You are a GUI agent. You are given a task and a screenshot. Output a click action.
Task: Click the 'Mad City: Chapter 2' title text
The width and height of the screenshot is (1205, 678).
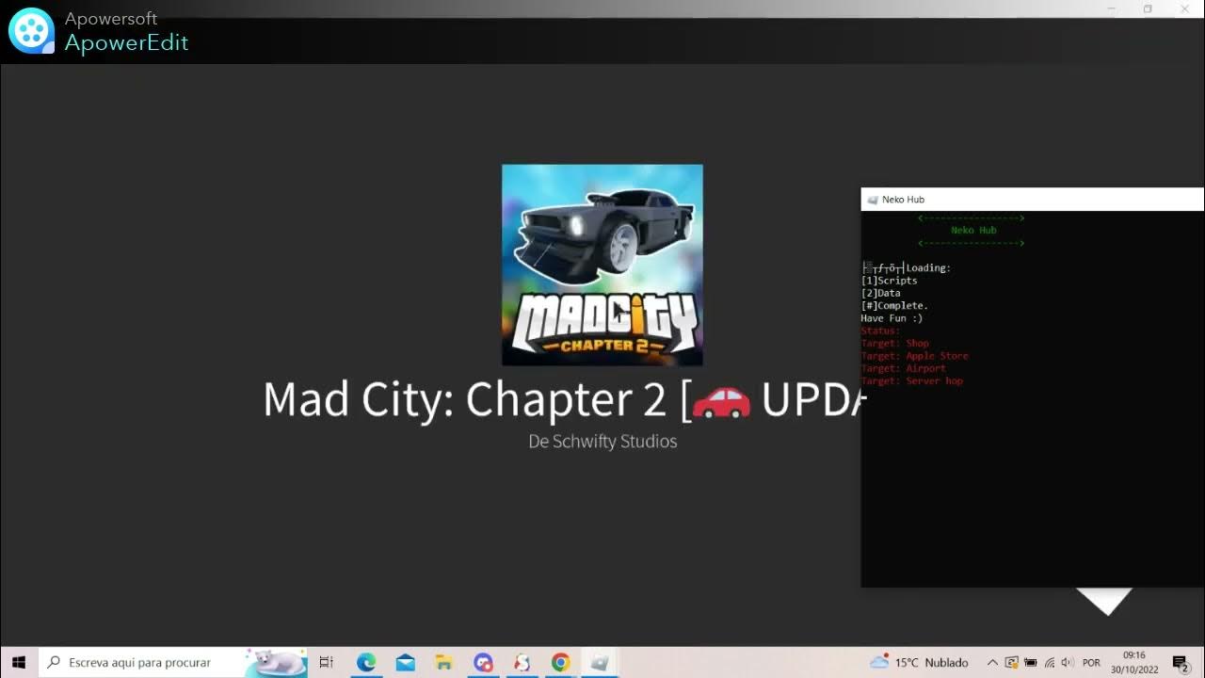(x=464, y=400)
